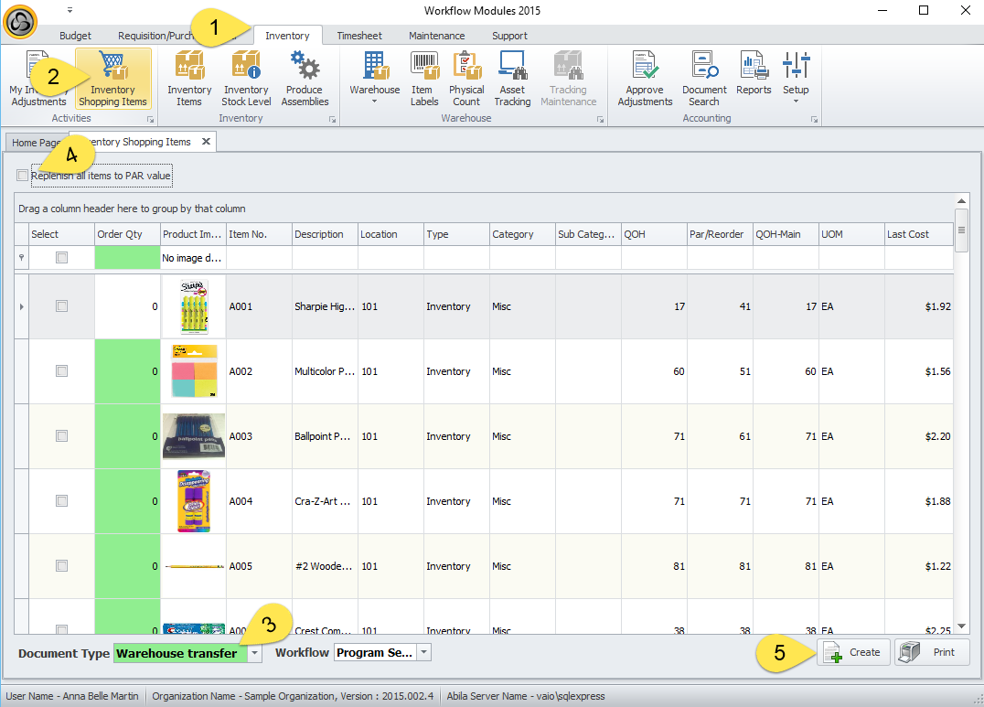Switch to the Timesheet ribbon tab

(x=359, y=36)
